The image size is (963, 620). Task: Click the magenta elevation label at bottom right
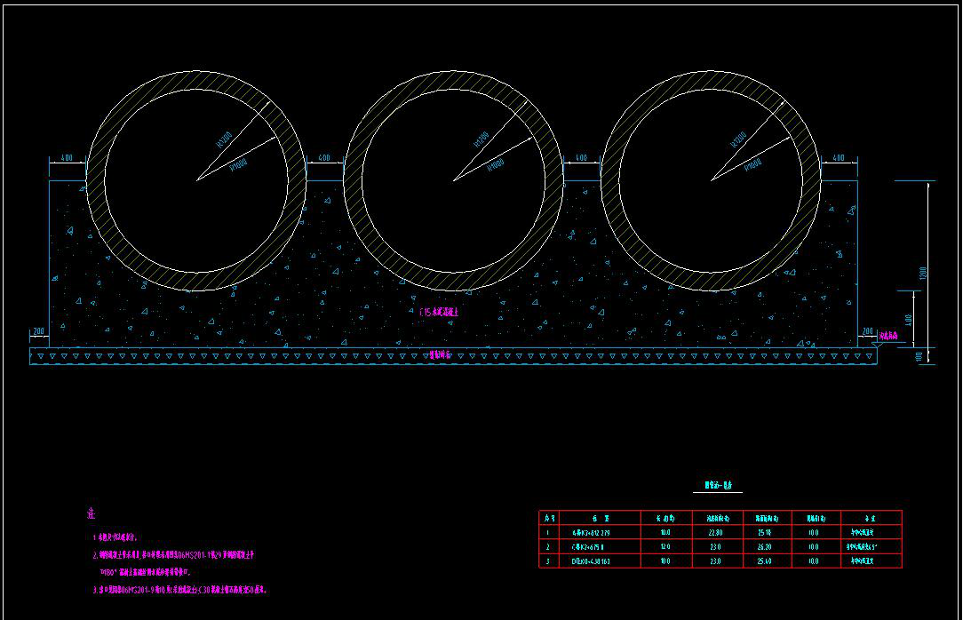[x=888, y=336]
